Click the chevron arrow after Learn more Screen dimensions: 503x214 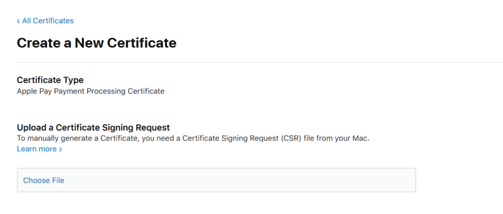60,149
